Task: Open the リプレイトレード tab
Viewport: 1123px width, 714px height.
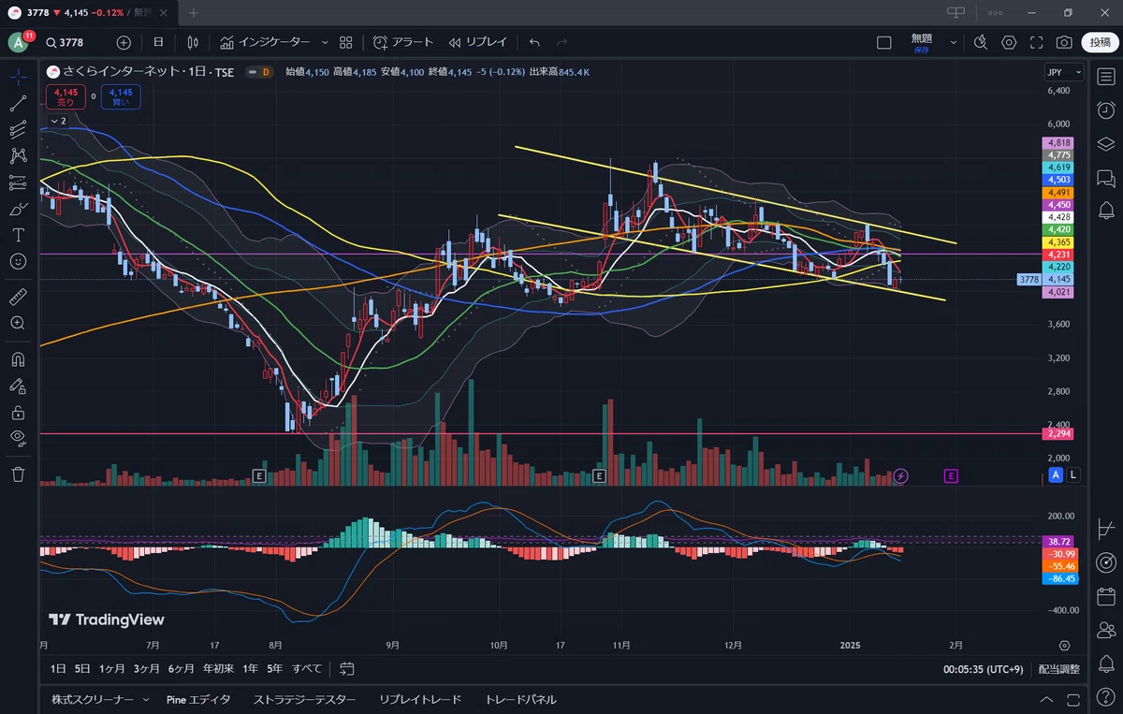Action: pyautogui.click(x=420, y=699)
